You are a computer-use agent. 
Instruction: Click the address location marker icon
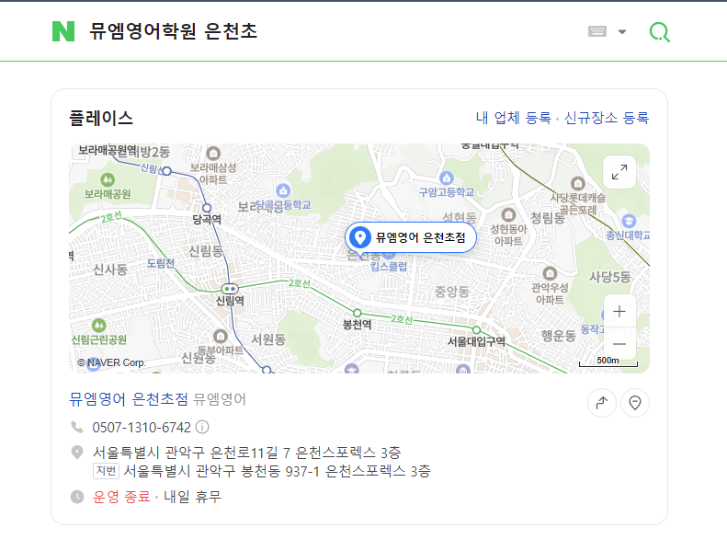point(77,452)
